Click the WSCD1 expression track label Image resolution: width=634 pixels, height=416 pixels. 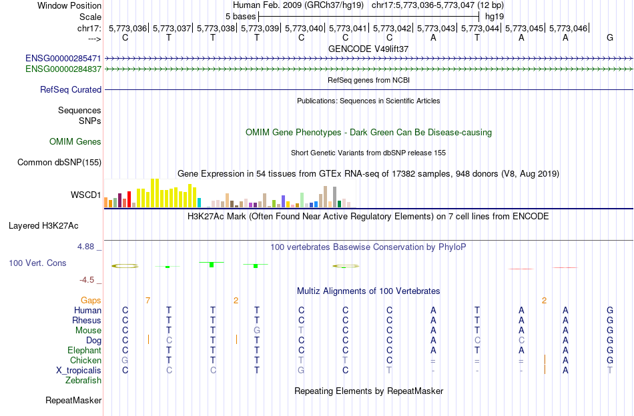pyautogui.click(x=85, y=195)
